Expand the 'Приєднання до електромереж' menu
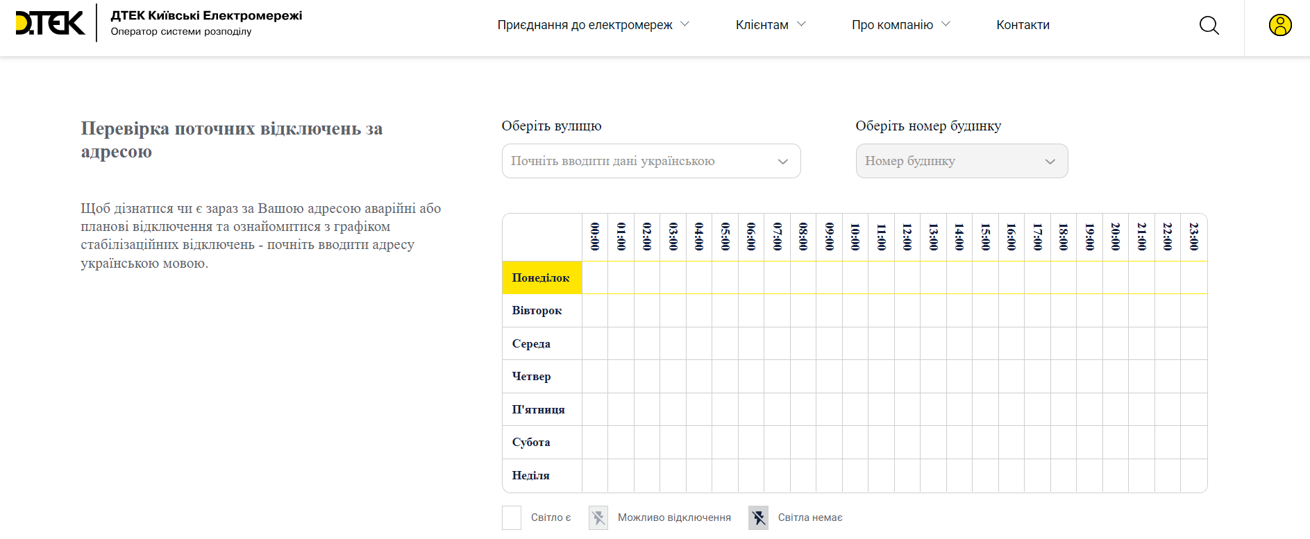This screenshot has height=539, width=1310. click(x=594, y=25)
